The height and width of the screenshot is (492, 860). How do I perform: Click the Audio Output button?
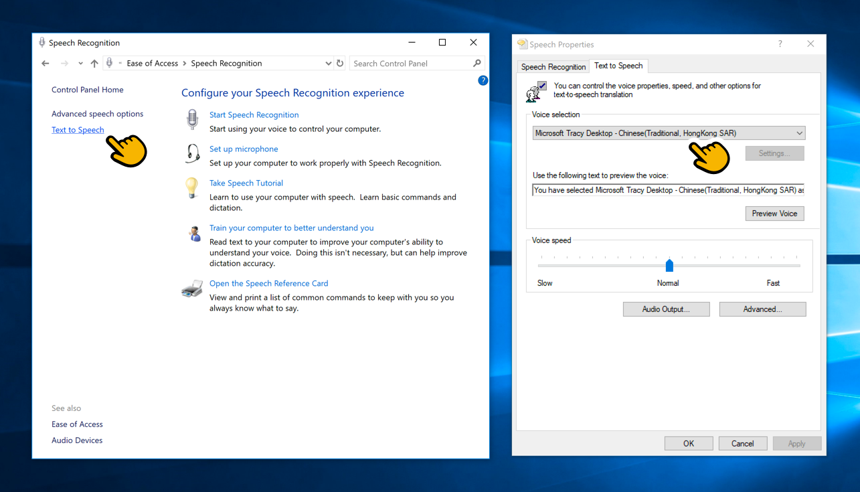(x=666, y=309)
